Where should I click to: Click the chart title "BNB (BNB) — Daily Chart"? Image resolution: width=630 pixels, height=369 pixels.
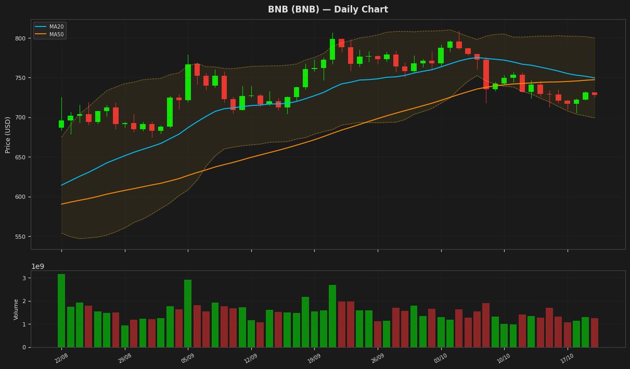click(328, 9)
